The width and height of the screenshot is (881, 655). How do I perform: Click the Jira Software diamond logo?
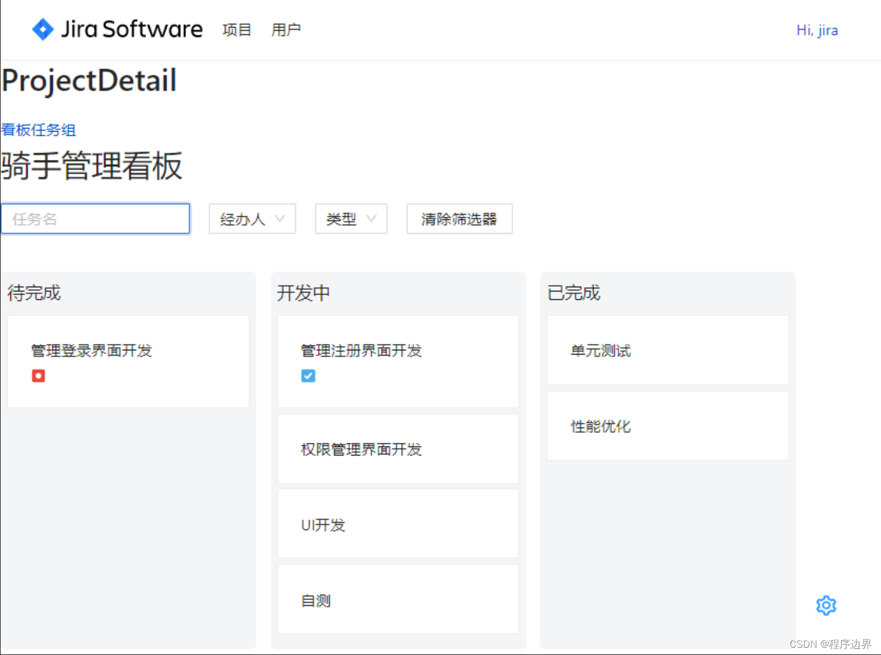43,29
